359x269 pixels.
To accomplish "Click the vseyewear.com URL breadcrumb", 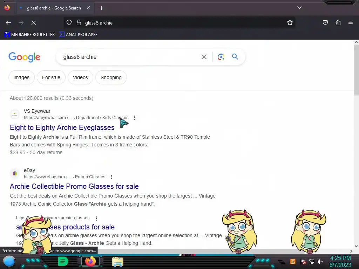I will [x=76, y=118].
